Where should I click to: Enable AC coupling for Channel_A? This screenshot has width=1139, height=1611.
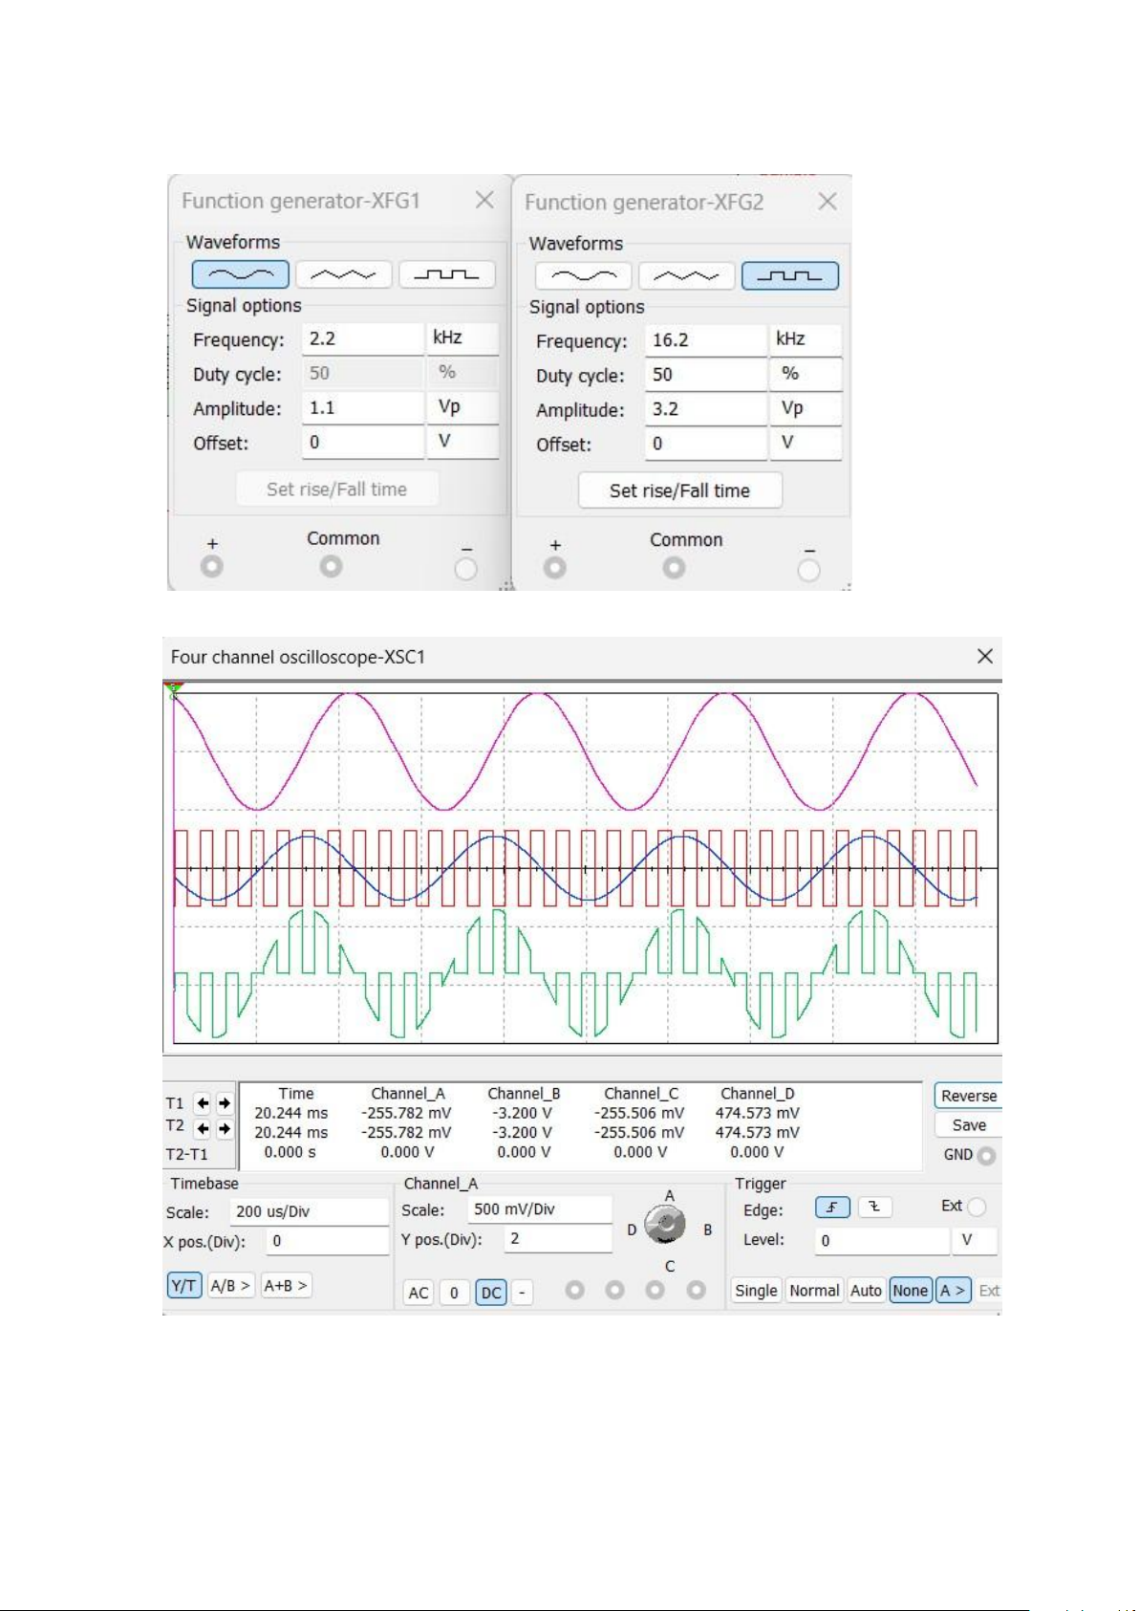pyautogui.click(x=419, y=1293)
